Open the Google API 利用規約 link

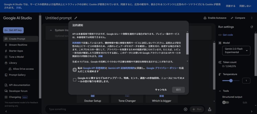pos(94,68)
